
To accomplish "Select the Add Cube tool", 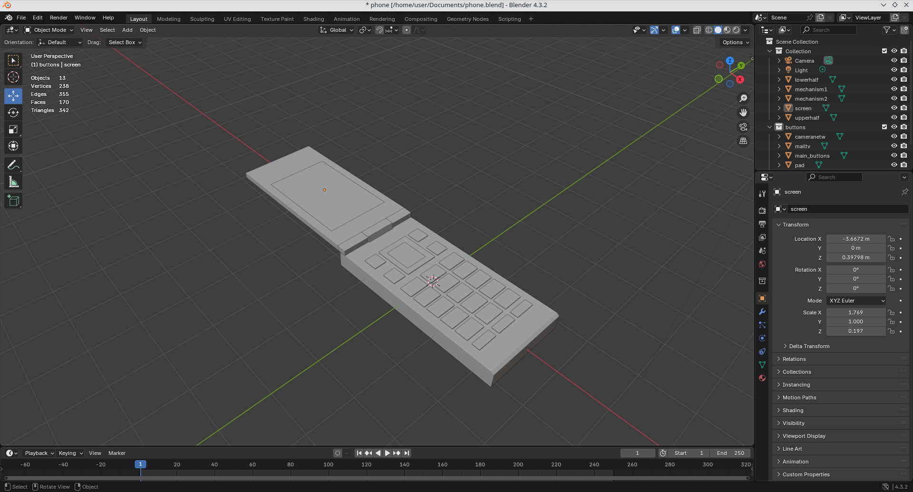I will point(13,201).
